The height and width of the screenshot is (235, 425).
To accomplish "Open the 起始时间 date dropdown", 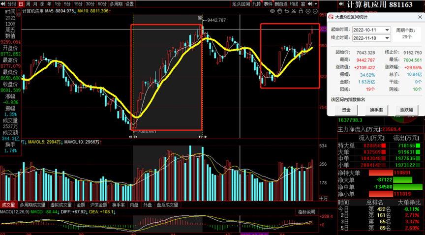I will pyautogui.click(x=388, y=29).
